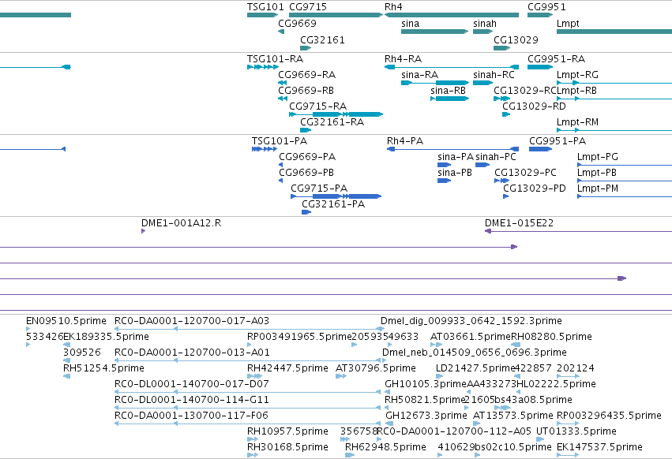This screenshot has height=459, width=672.
Task: Click EST EN09510.5prime
Action: click(28, 329)
